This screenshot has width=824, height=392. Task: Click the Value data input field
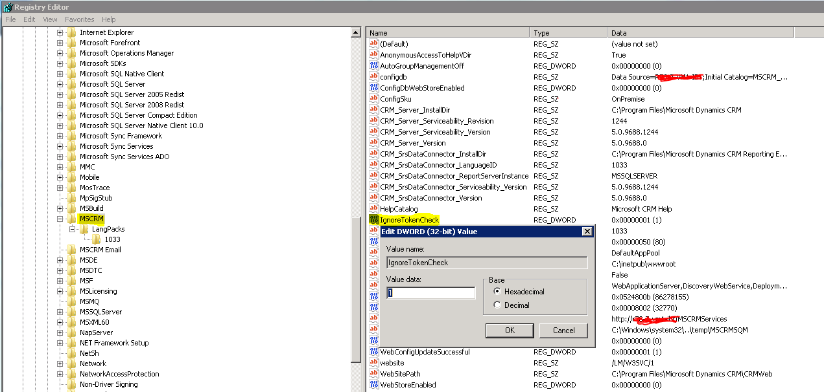point(431,293)
